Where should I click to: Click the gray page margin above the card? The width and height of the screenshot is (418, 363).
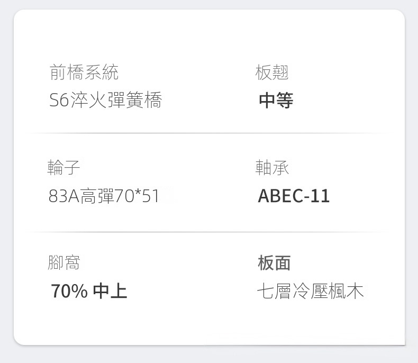[x=209, y=4]
